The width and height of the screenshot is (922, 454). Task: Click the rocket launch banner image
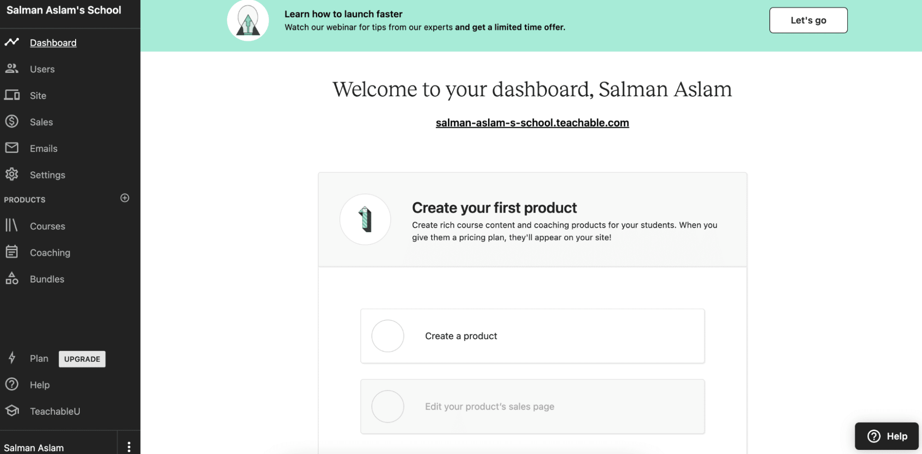click(x=248, y=21)
